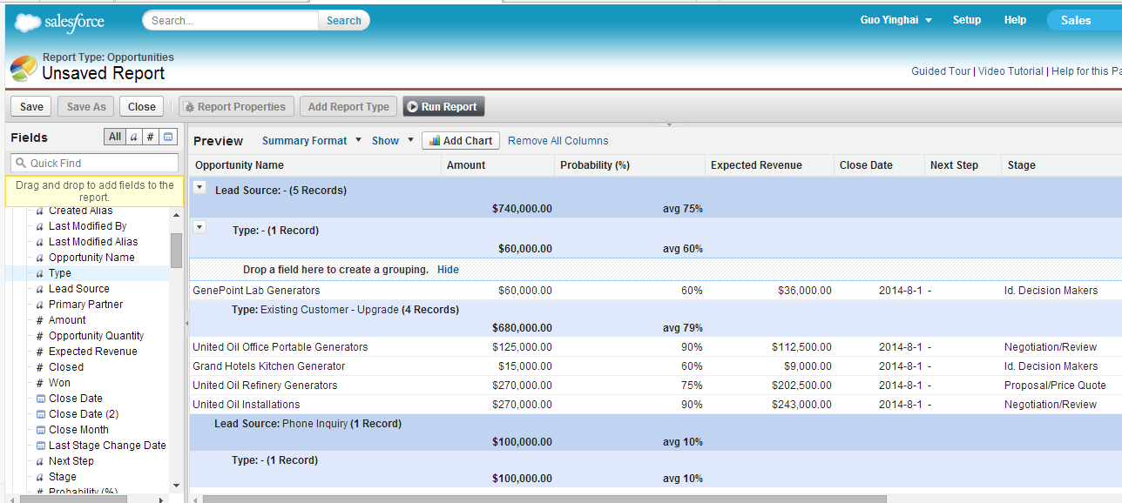This screenshot has width=1122, height=503.
Task: Filter fields by date type icon
Action: [x=168, y=137]
